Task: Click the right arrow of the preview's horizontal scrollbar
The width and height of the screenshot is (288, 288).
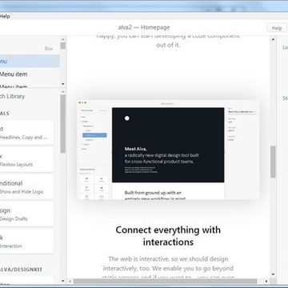Action: coord(266,281)
